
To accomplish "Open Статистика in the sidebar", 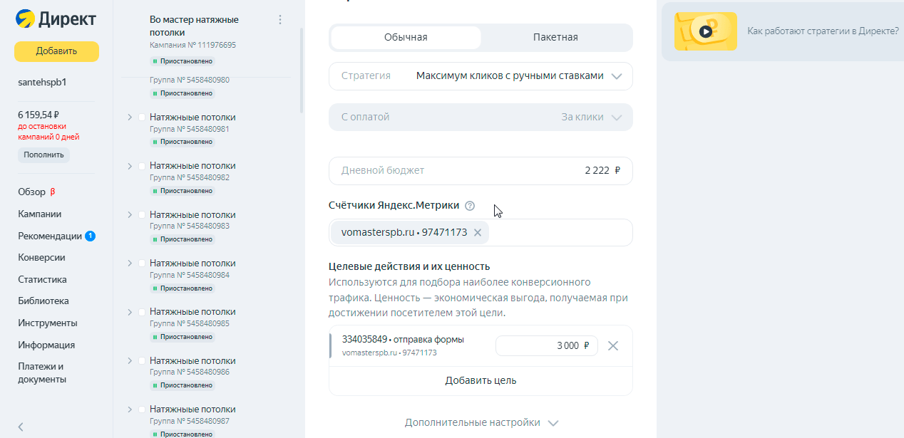I will point(42,279).
